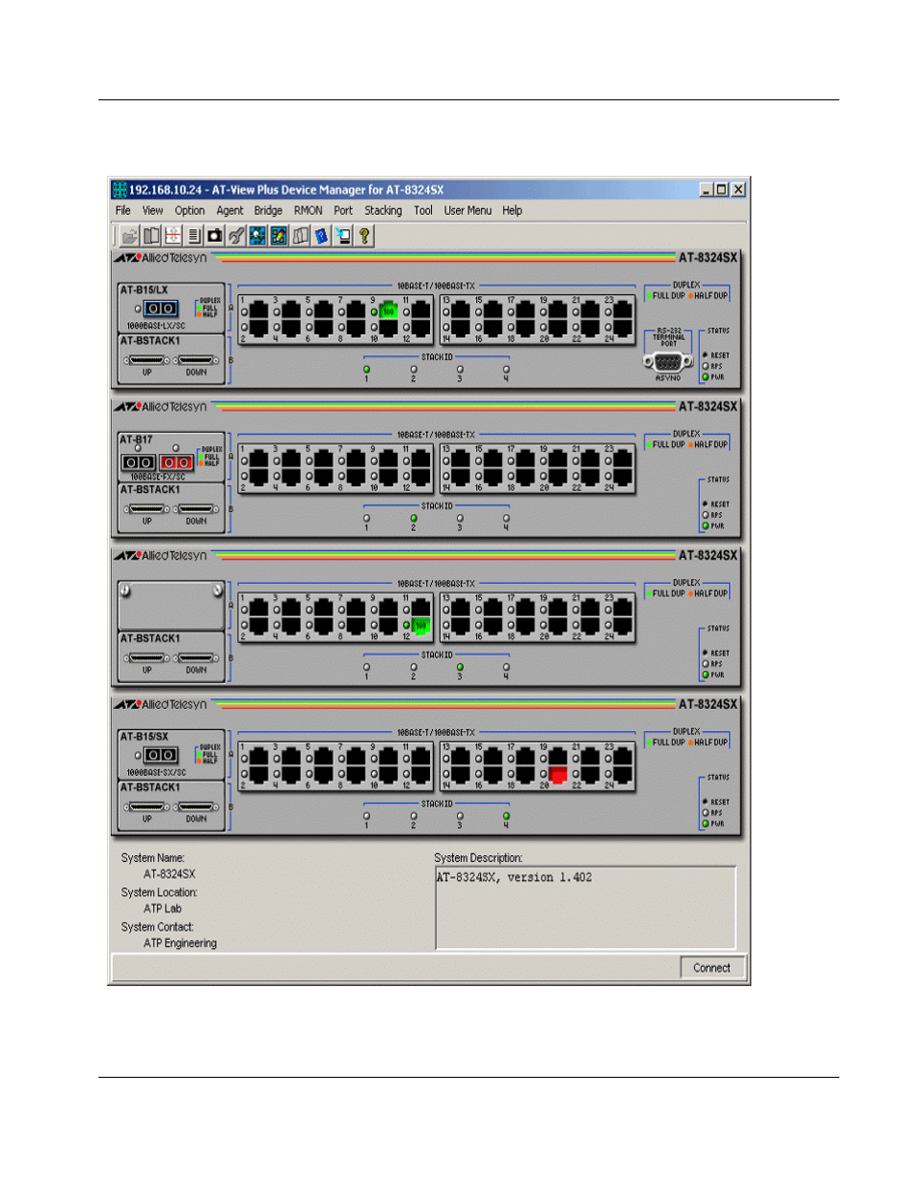Click the gray pages toolbar icon
912x1180 pixels.
pyautogui.click(x=300, y=235)
